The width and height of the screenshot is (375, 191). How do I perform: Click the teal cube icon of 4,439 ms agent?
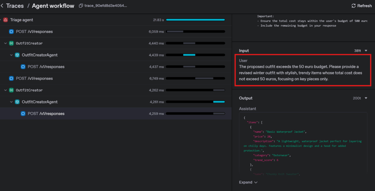coord(17,55)
